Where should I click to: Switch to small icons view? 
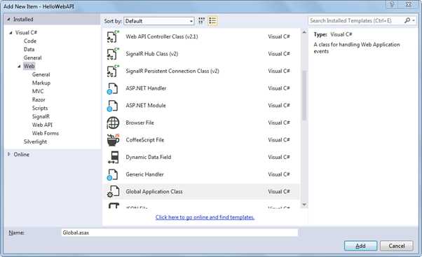click(x=201, y=21)
